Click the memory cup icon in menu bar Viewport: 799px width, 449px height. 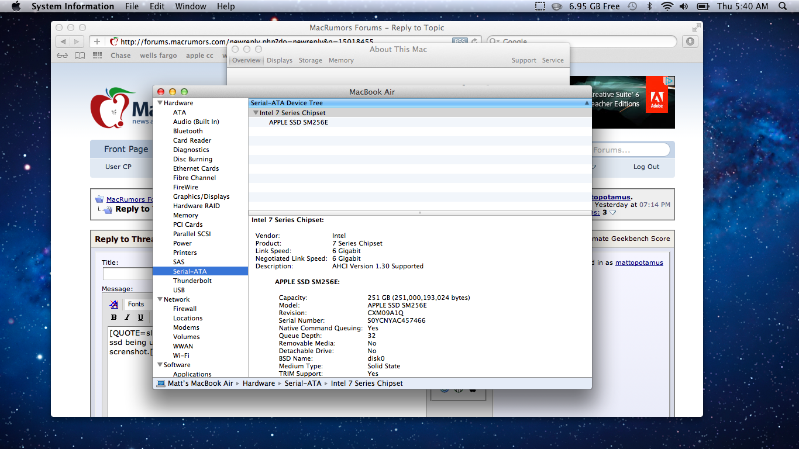[x=557, y=6]
